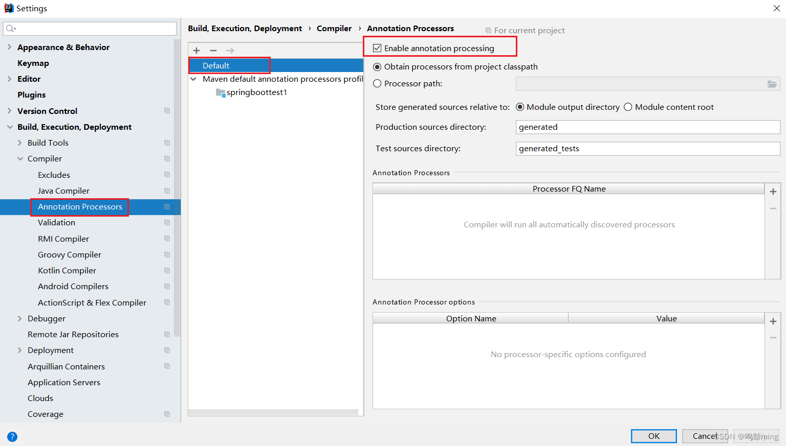Collapse Maven default annotation processors profile

pos(193,79)
